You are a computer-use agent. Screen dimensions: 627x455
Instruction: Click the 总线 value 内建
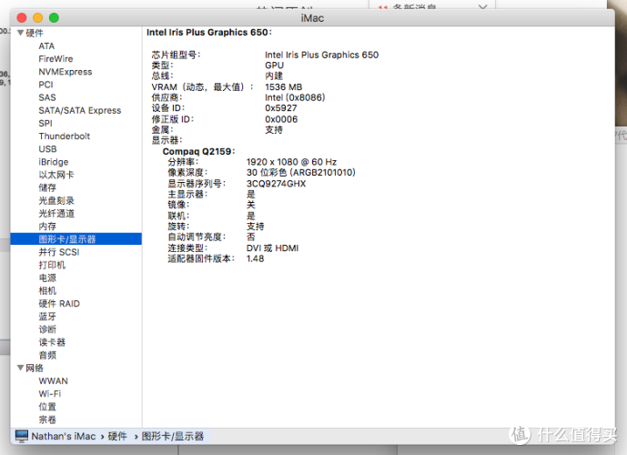[x=274, y=76]
